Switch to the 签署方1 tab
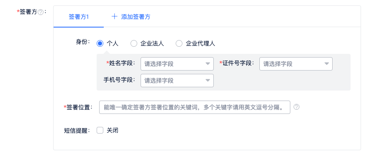Image resolution: width=374 pixels, height=154 pixels. [79, 17]
